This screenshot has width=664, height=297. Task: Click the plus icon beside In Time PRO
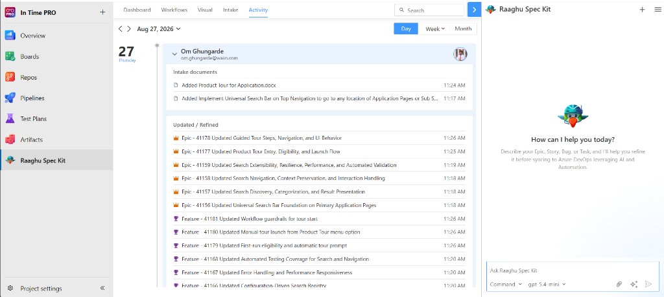[102, 12]
